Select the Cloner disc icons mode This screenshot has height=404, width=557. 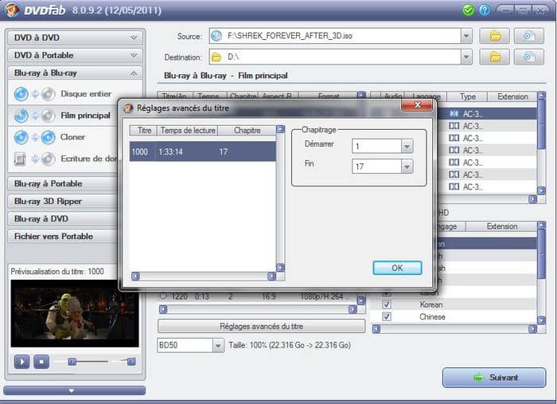point(34,137)
